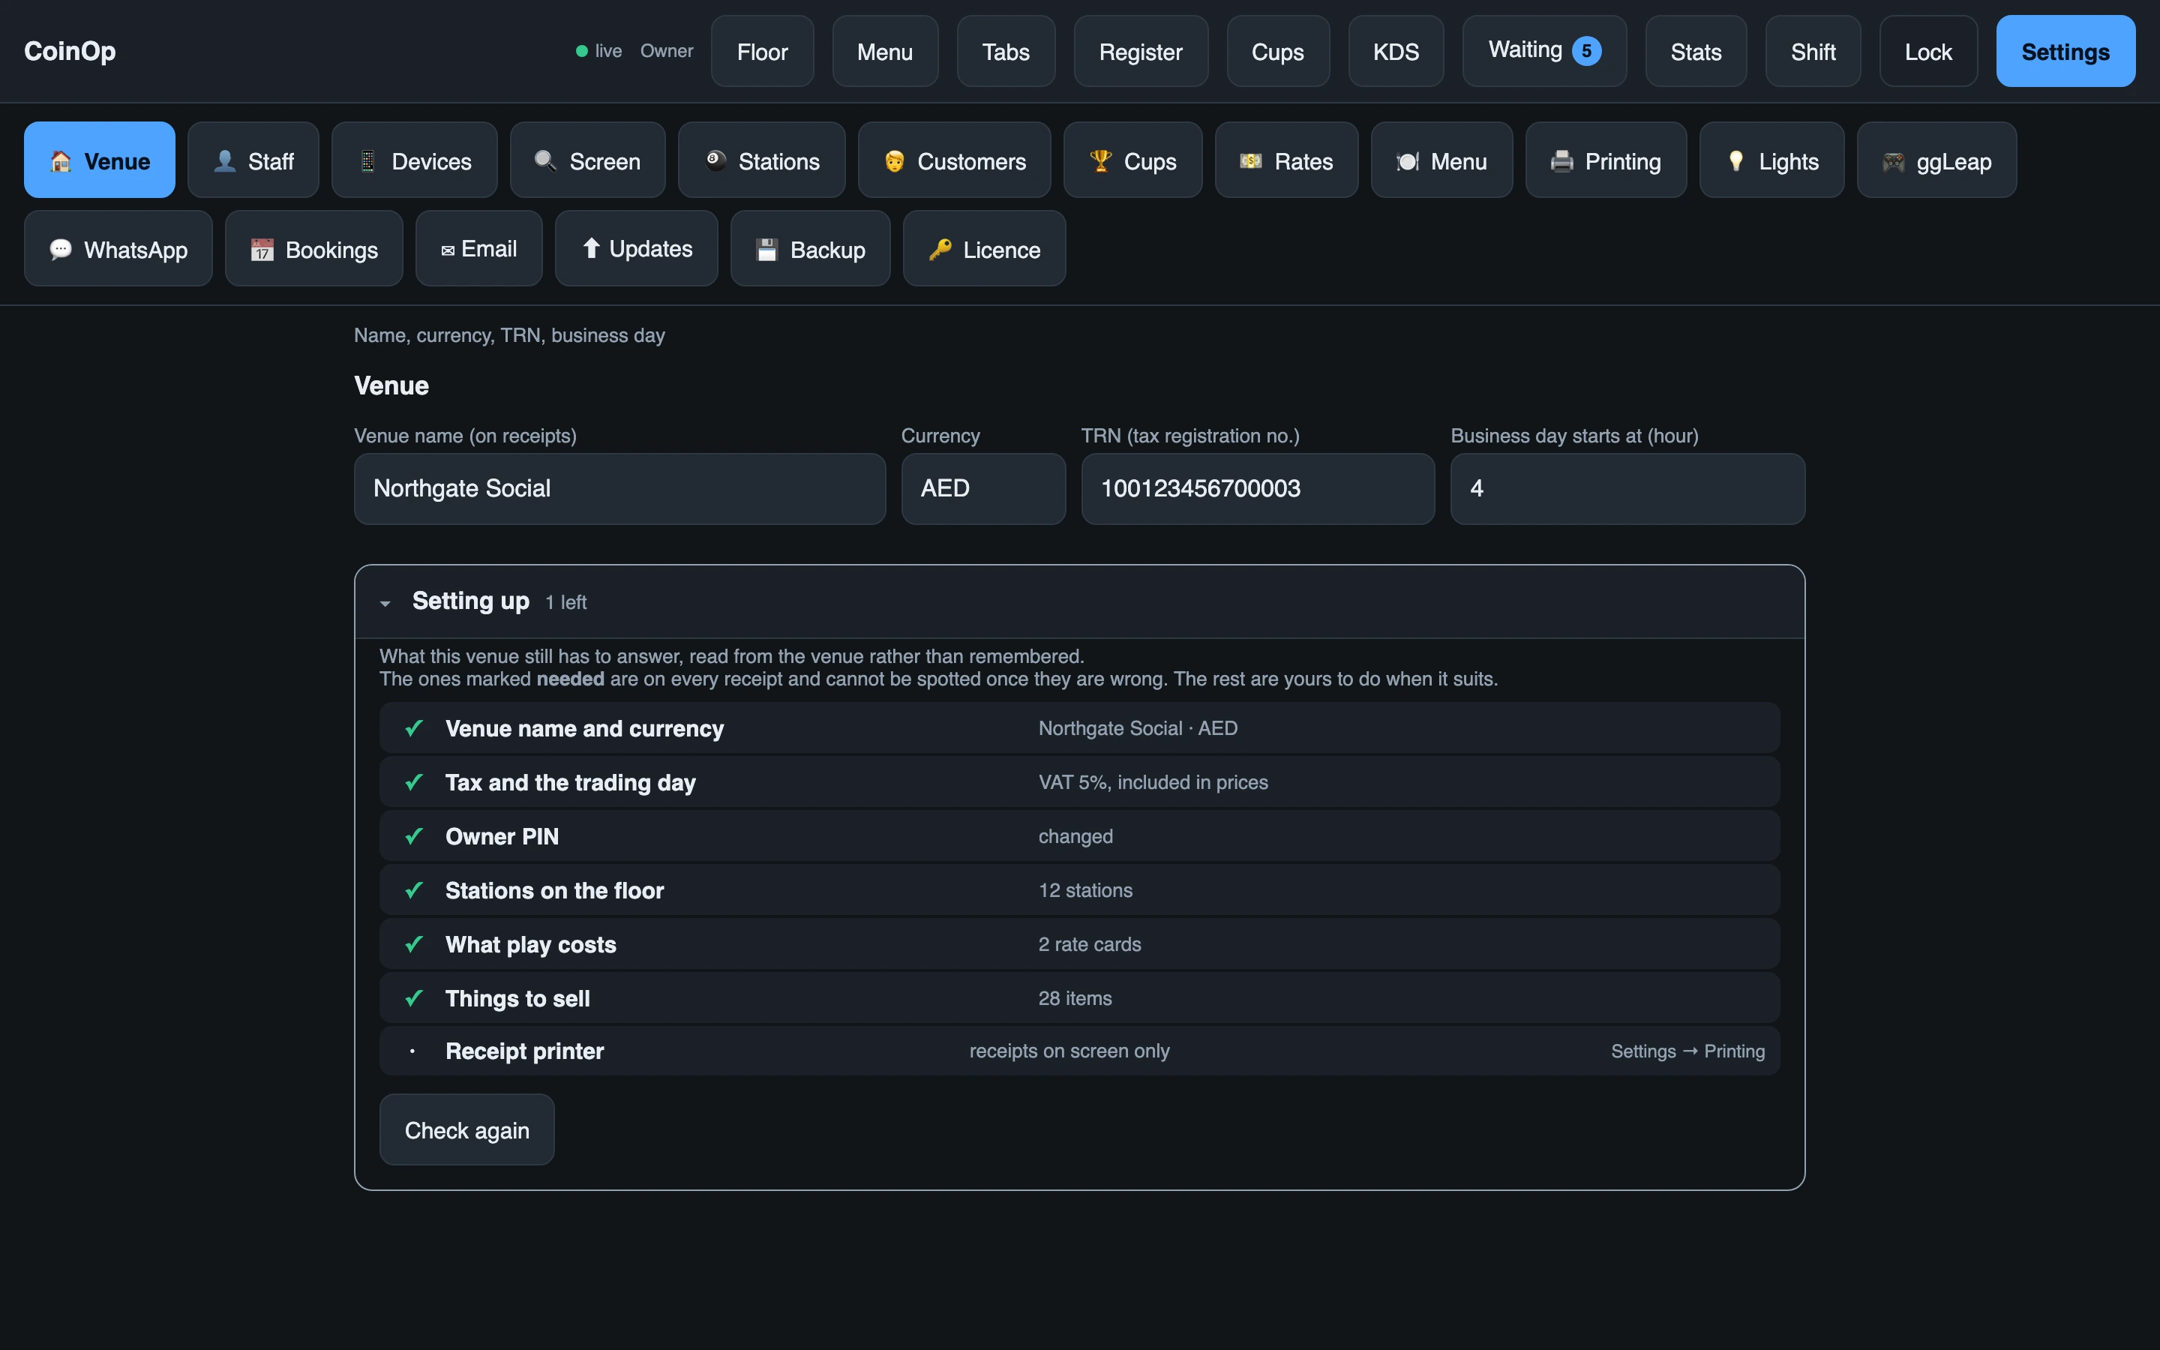
Task: Go to the KDS view
Action: tap(1396, 51)
